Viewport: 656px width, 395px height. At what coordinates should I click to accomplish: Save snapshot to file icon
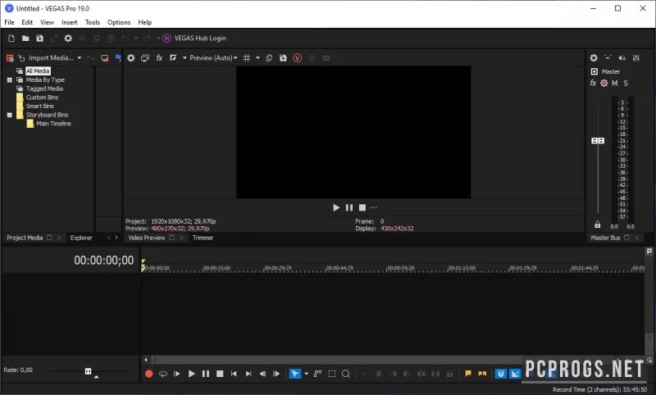click(x=283, y=58)
